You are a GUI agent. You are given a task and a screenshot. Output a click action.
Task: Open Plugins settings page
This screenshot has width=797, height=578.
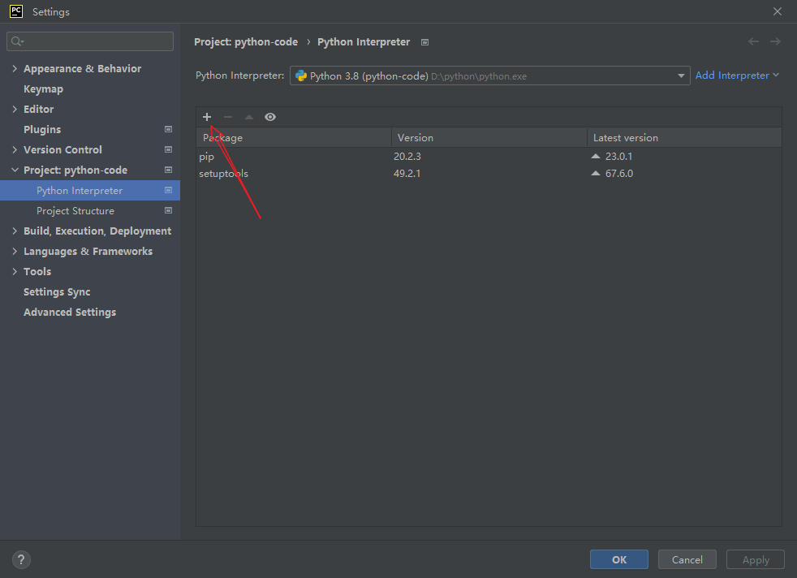pos(42,130)
